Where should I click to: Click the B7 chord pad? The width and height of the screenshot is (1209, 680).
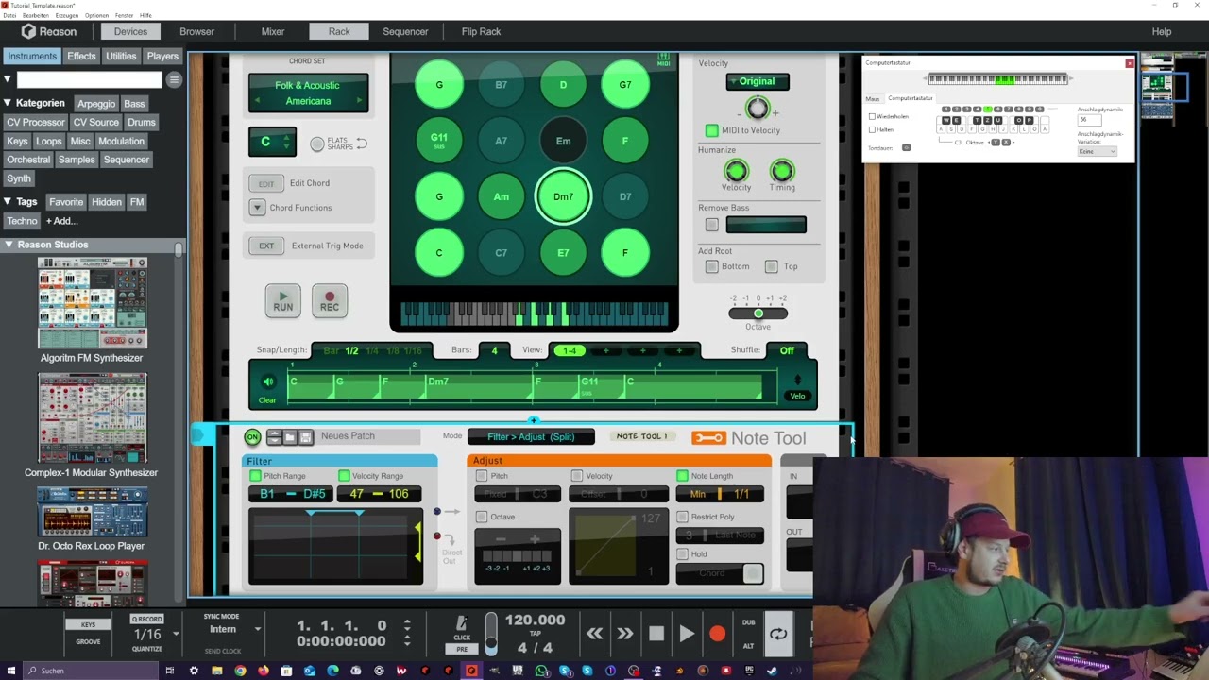coord(502,85)
